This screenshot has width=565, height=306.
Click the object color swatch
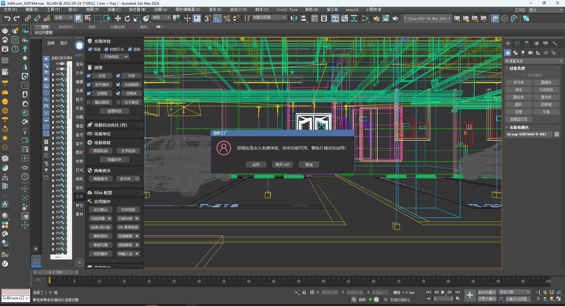pos(556,134)
